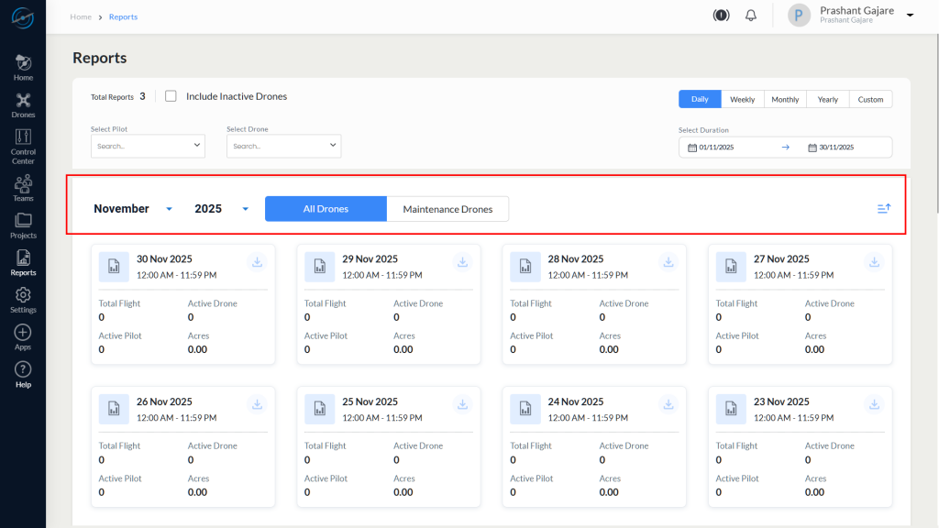The height and width of the screenshot is (528, 939).
Task: Enable the Include Inactive Drones checkbox
Action: pyautogui.click(x=170, y=95)
